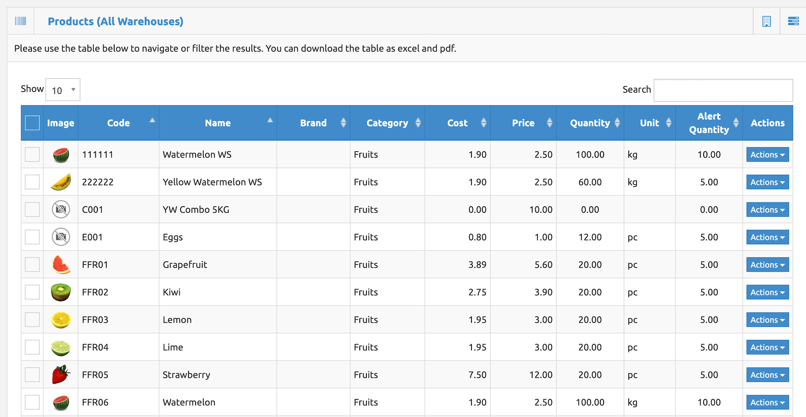Sort table by Name column header
This screenshot has height=417, width=806.
[217, 123]
